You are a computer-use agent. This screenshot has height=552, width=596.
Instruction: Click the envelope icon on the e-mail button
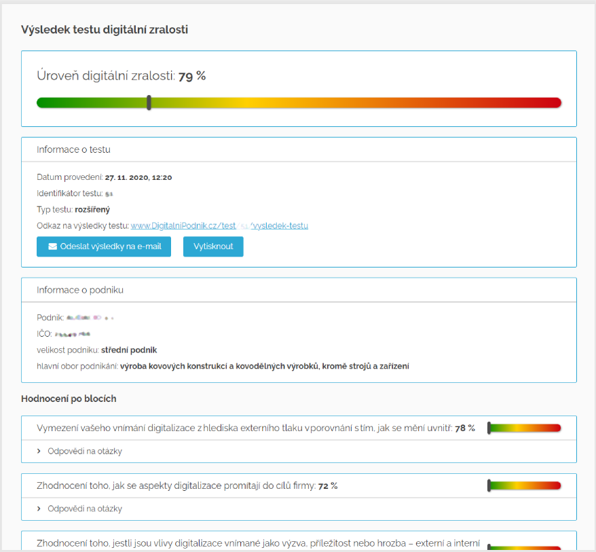pyautogui.click(x=53, y=246)
